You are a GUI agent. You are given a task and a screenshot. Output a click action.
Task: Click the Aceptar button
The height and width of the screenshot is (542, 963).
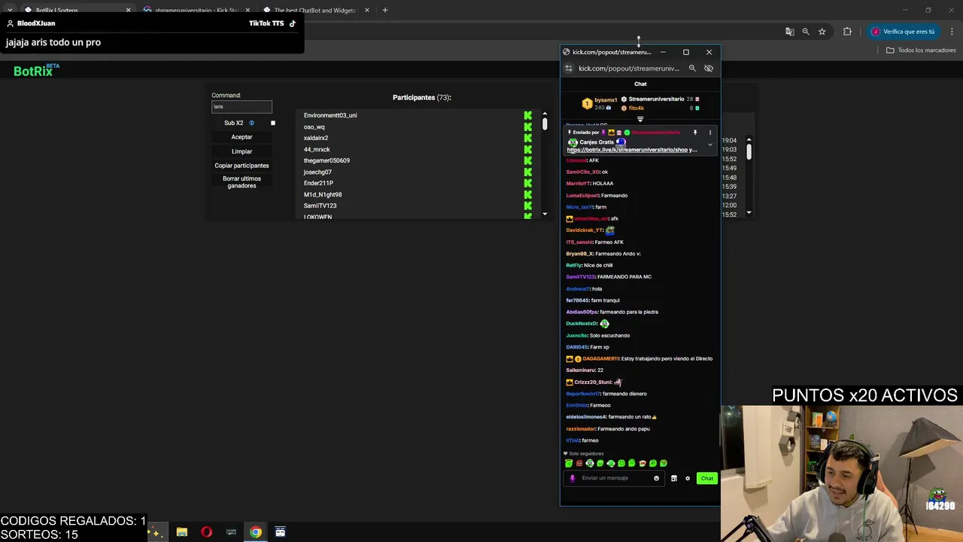(x=242, y=137)
